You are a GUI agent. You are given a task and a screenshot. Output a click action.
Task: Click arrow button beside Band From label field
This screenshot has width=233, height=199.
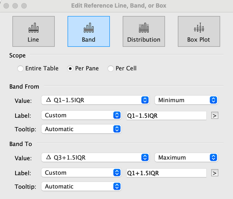click(214, 115)
